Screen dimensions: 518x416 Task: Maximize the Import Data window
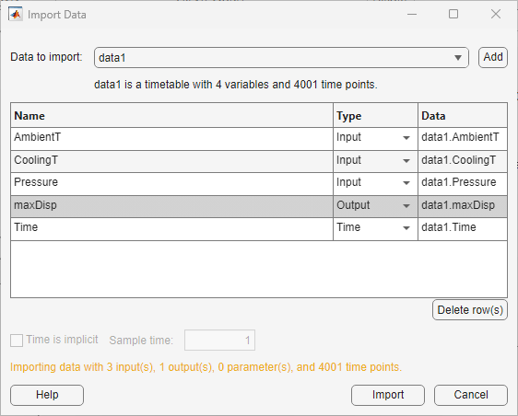(x=453, y=14)
